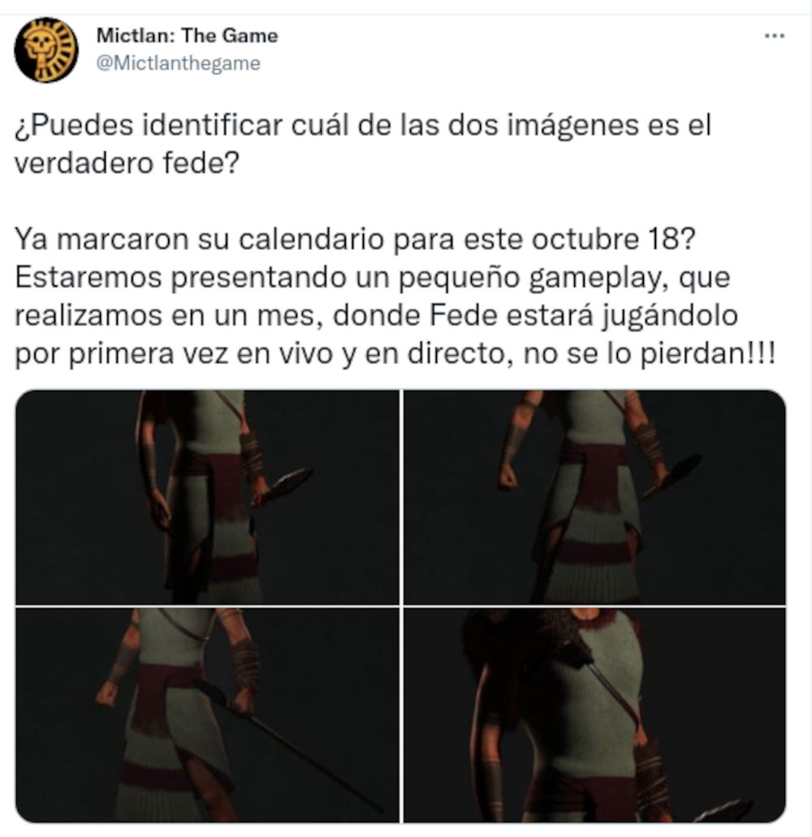Click the clenched fist in top-right image

pyautogui.click(x=508, y=477)
